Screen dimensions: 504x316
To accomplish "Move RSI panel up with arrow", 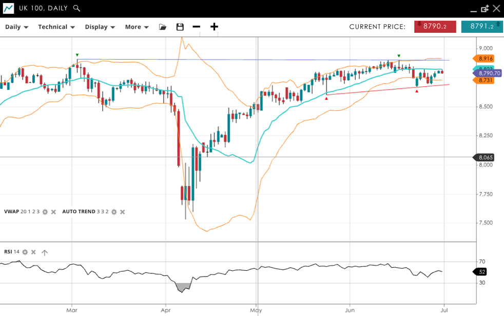I will (45, 252).
